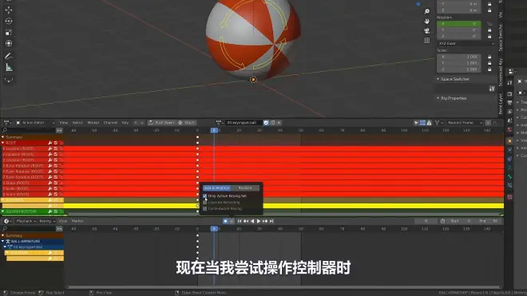Select the Transform tool in viewport toolbar
Image resolution: width=527 pixels, height=296 pixels.
click(9, 43)
